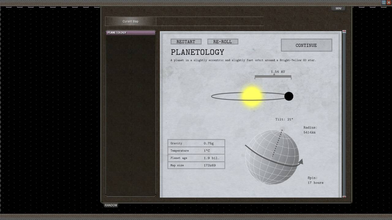
Task: Click the Temperature row showing 1°C
Action: (196, 151)
